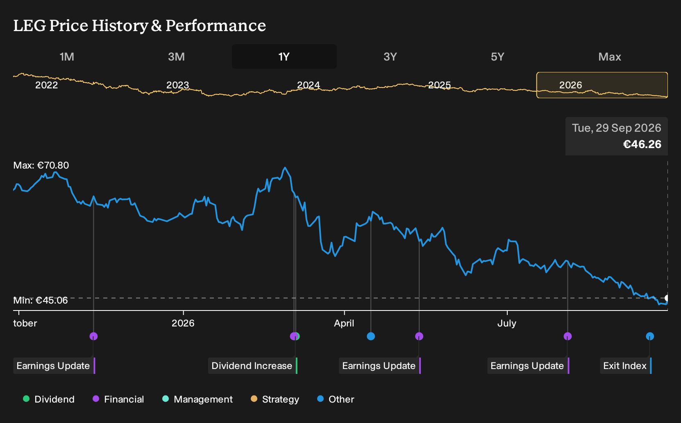Click the Max: €70.80 label
The width and height of the screenshot is (681, 423).
pos(41,165)
